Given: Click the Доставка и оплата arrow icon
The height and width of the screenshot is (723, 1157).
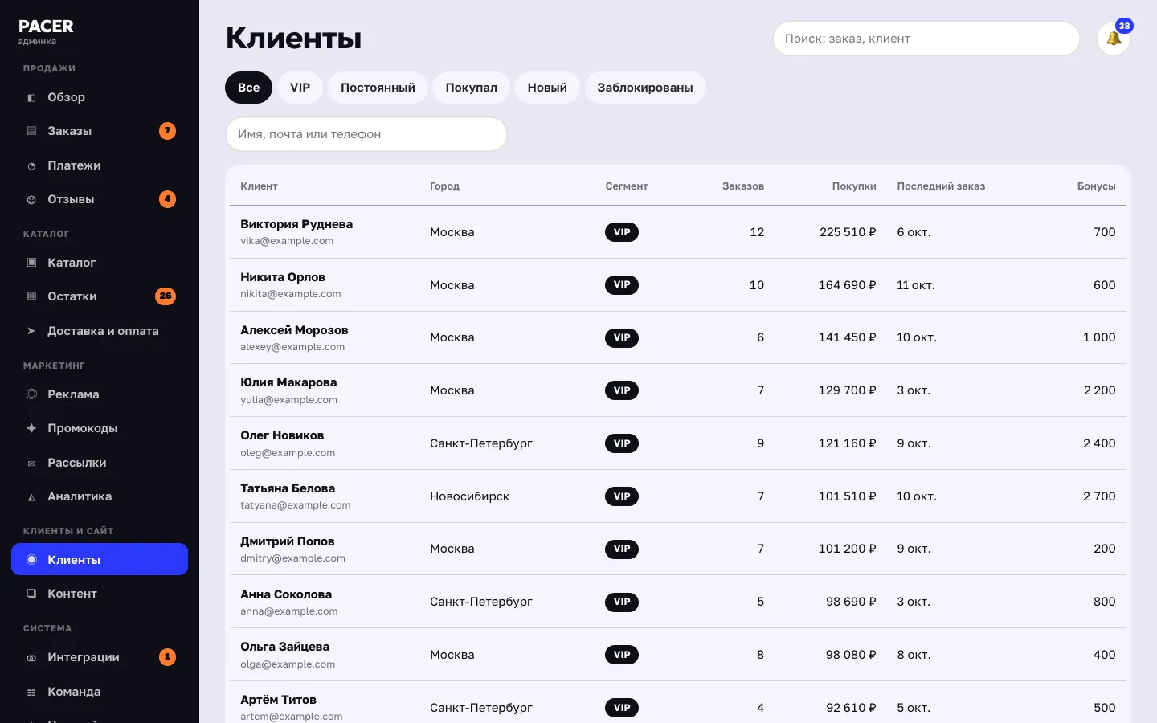Looking at the screenshot, I should 31,331.
